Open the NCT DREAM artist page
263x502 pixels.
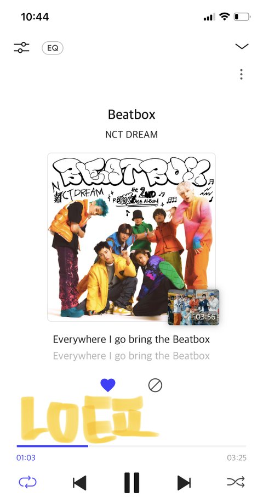pos(131,135)
